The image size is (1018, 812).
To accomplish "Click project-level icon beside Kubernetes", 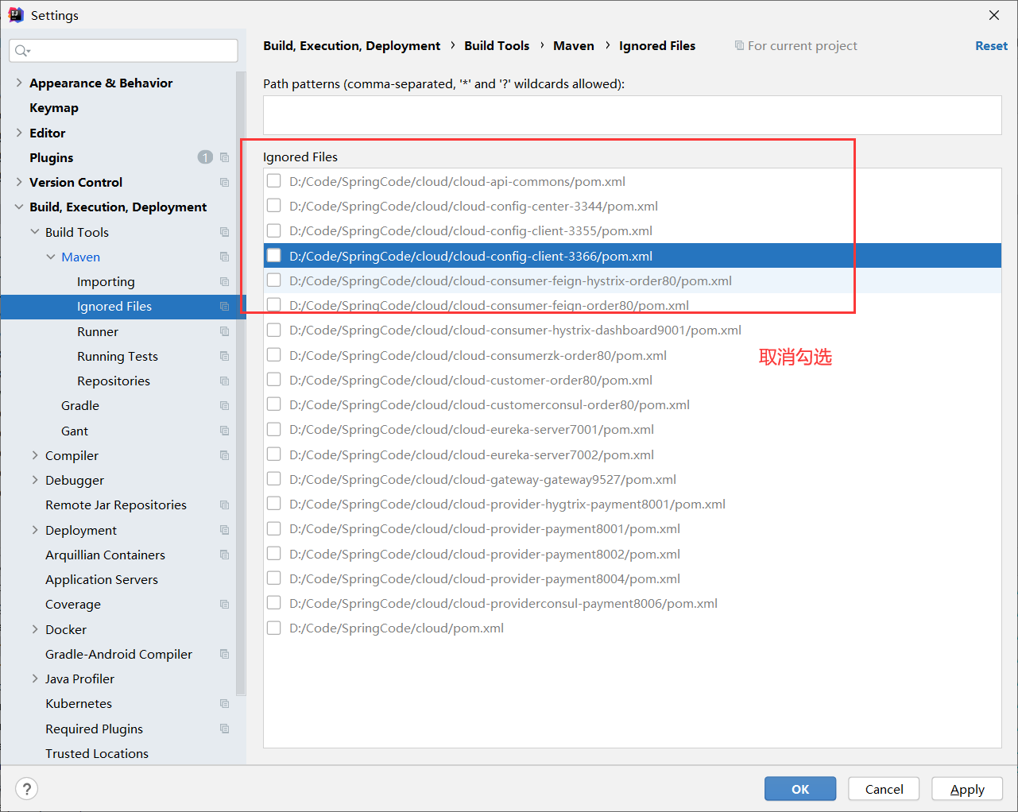I will point(224,703).
